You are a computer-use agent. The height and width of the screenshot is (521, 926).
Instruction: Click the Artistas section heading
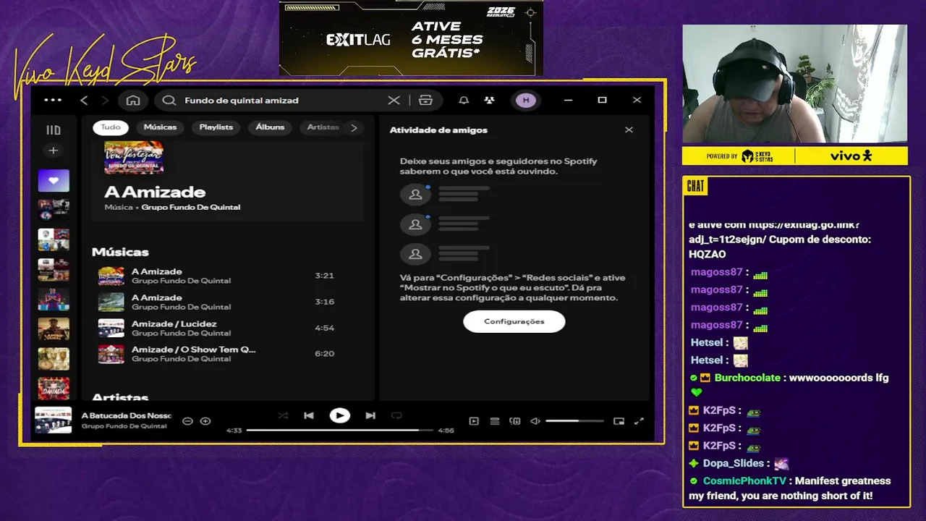pyautogui.click(x=120, y=397)
